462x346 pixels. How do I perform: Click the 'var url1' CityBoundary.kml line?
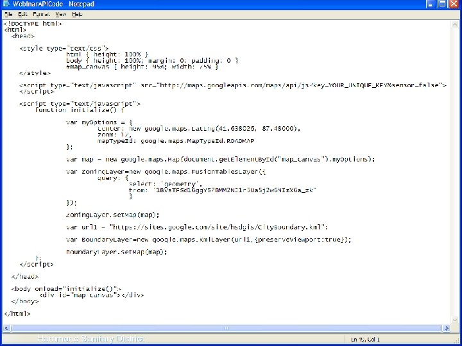pos(197,227)
